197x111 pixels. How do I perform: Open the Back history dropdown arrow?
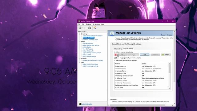tap(87, 28)
